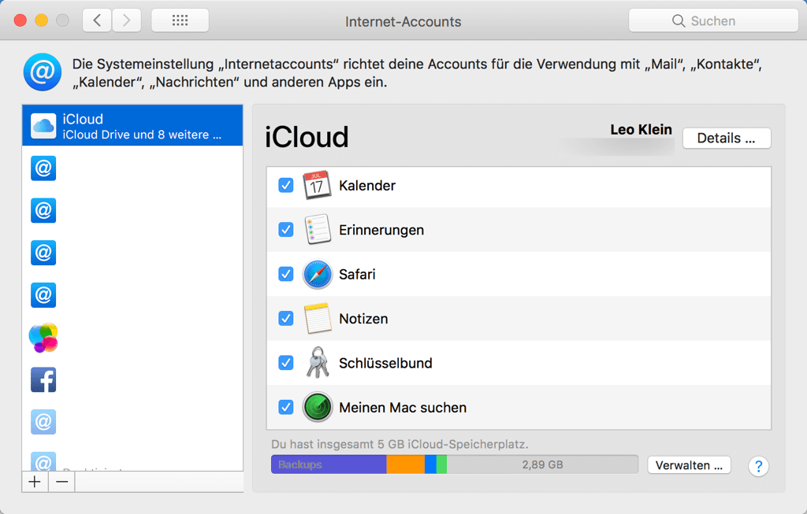Click the large blue Internet-Accounts @ icon
The height and width of the screenshot is (514, 807).
[43, 72]
